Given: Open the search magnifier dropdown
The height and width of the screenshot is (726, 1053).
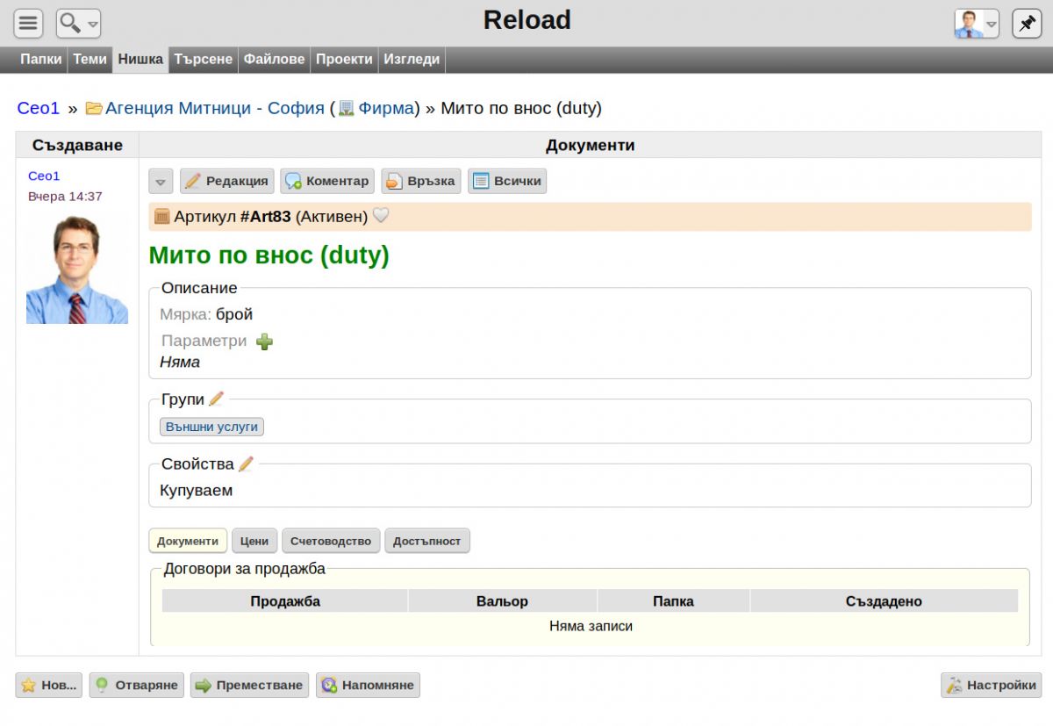Looking at the screenshot, I should [x=78, y=23].
